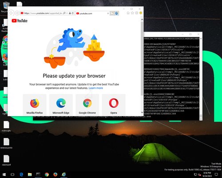
Task: Launch Microsoft Edge from the taskbar
Action: tap(21, 174)
